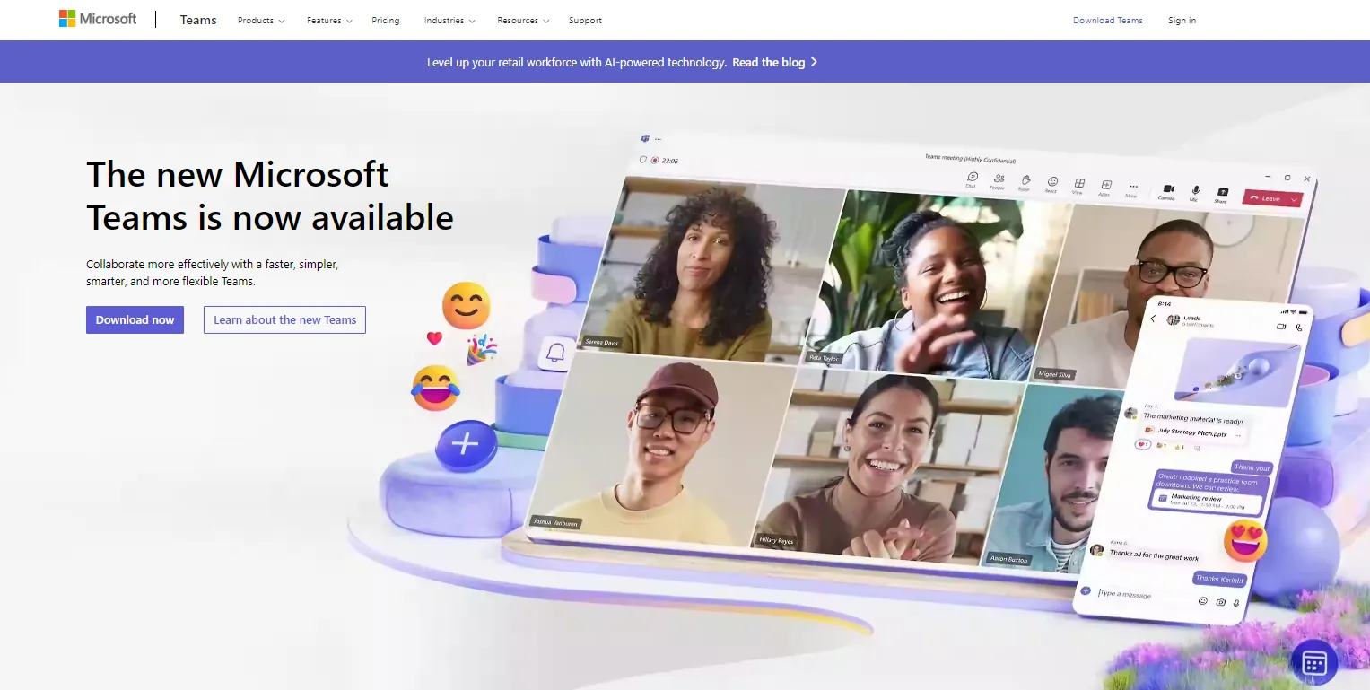Mute the Mic in meeting toolbar
This screenshot has width=1370, height=690.
(x=1195, y=192)
